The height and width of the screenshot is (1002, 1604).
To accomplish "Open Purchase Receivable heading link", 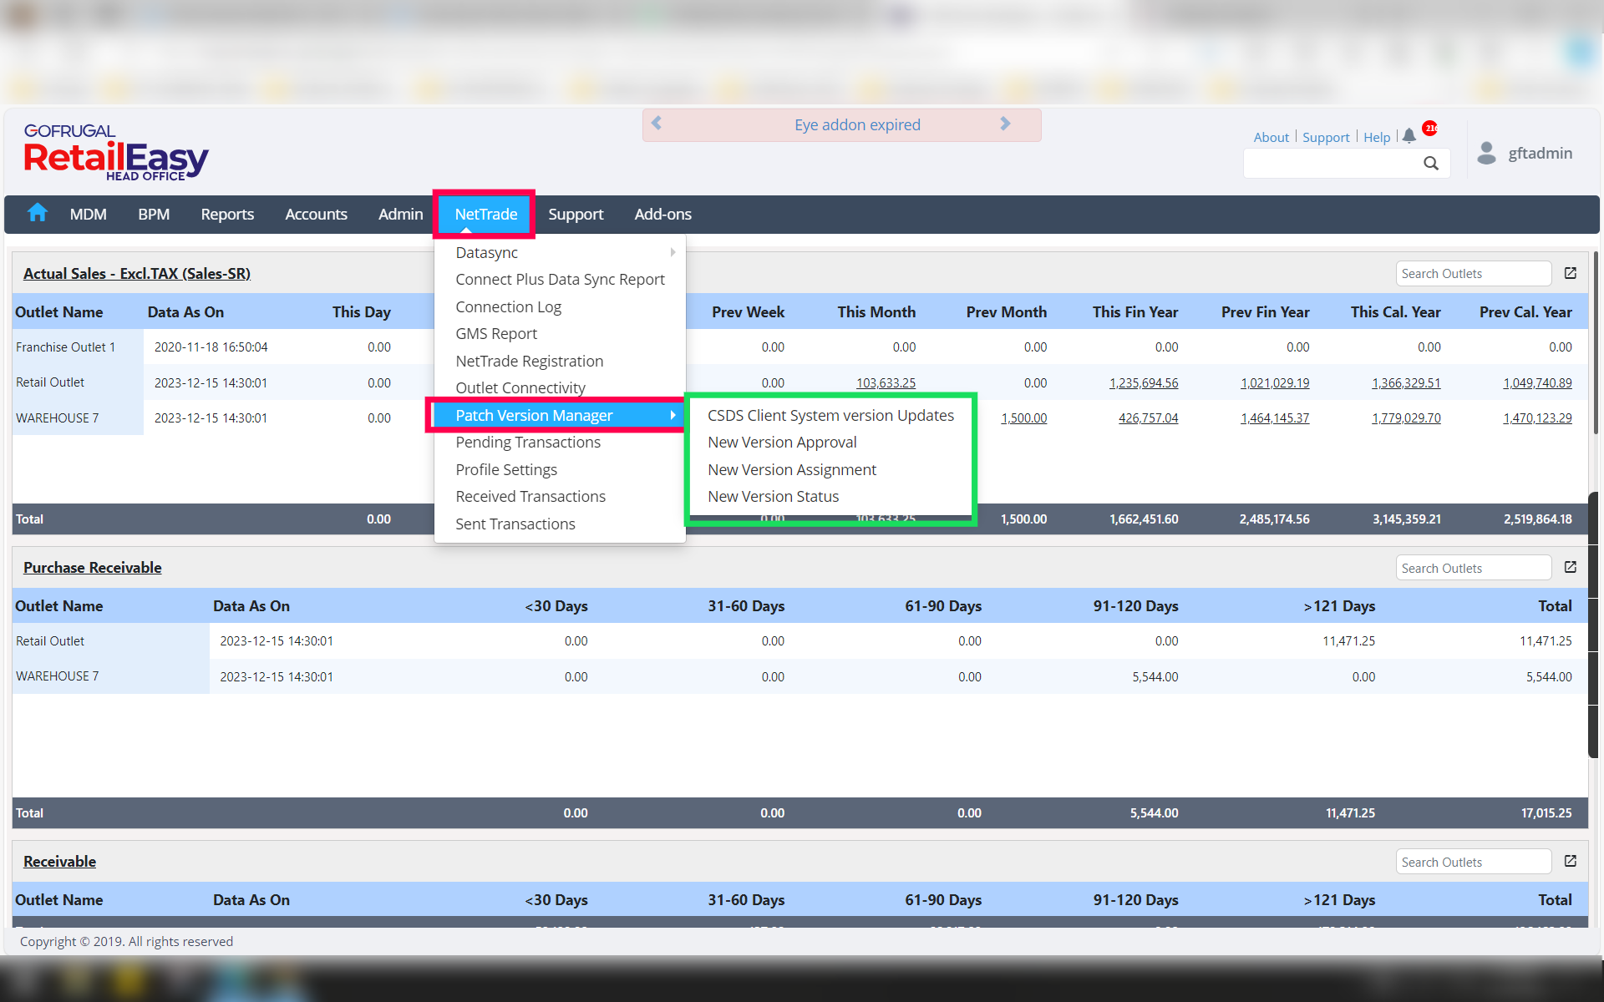I will (x=92, y=567).
